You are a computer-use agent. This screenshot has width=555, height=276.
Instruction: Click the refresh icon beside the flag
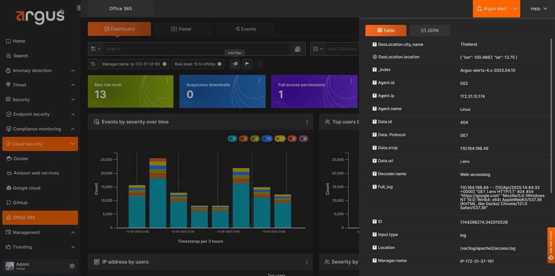pos(260,64)
